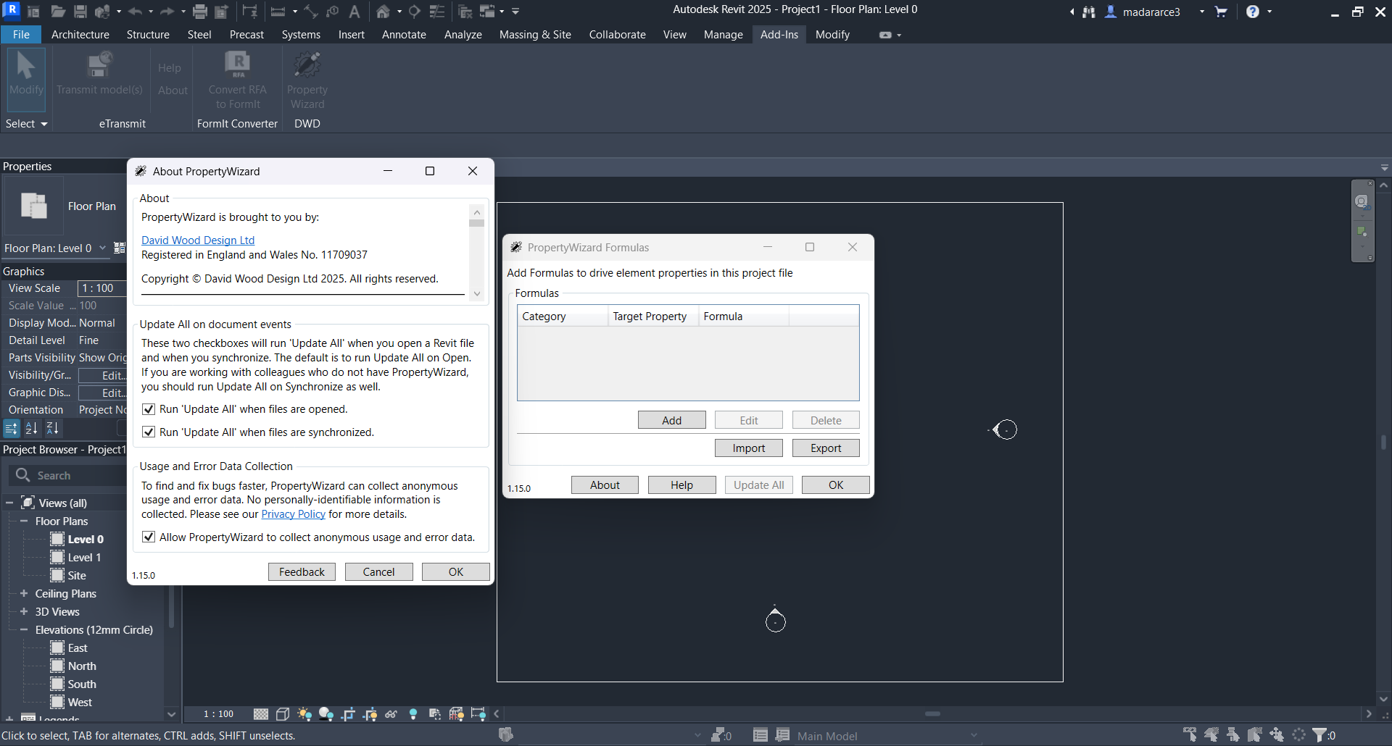Collapse the Floor Plans tree node
The width and height of the screenshot is (1392, 746).
click(24, 521)
